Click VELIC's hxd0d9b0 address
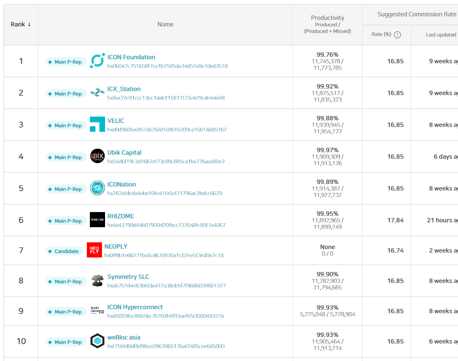The width and height of the screenshot is (458, 361). coord(167,130)
